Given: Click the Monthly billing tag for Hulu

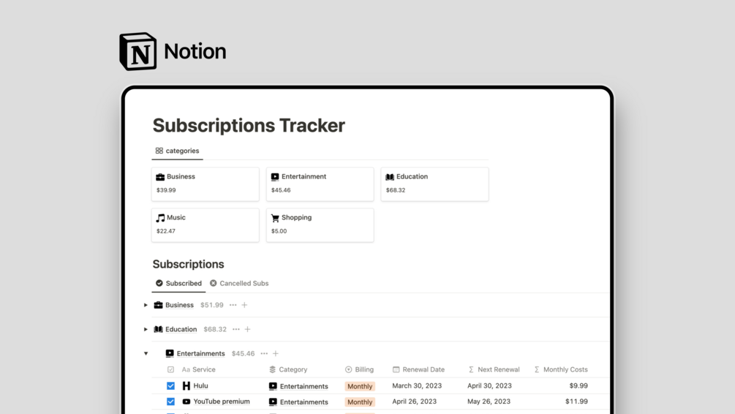Looking at the screenshot, I should (360, 386).
